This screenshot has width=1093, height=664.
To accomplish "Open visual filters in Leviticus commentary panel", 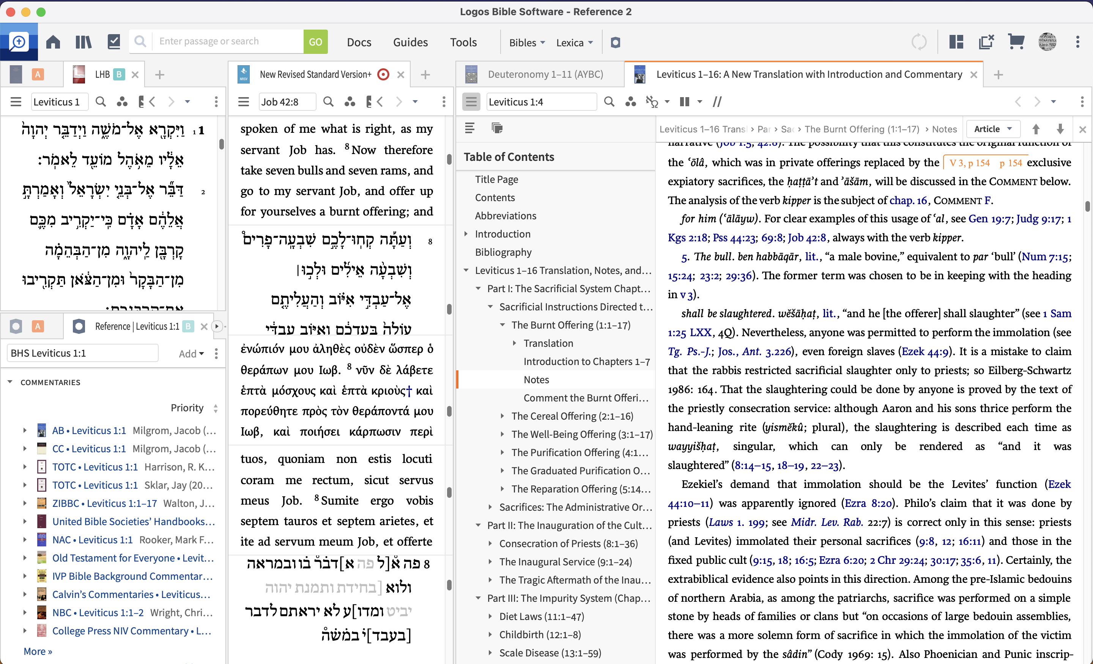I will coord(630,102).
